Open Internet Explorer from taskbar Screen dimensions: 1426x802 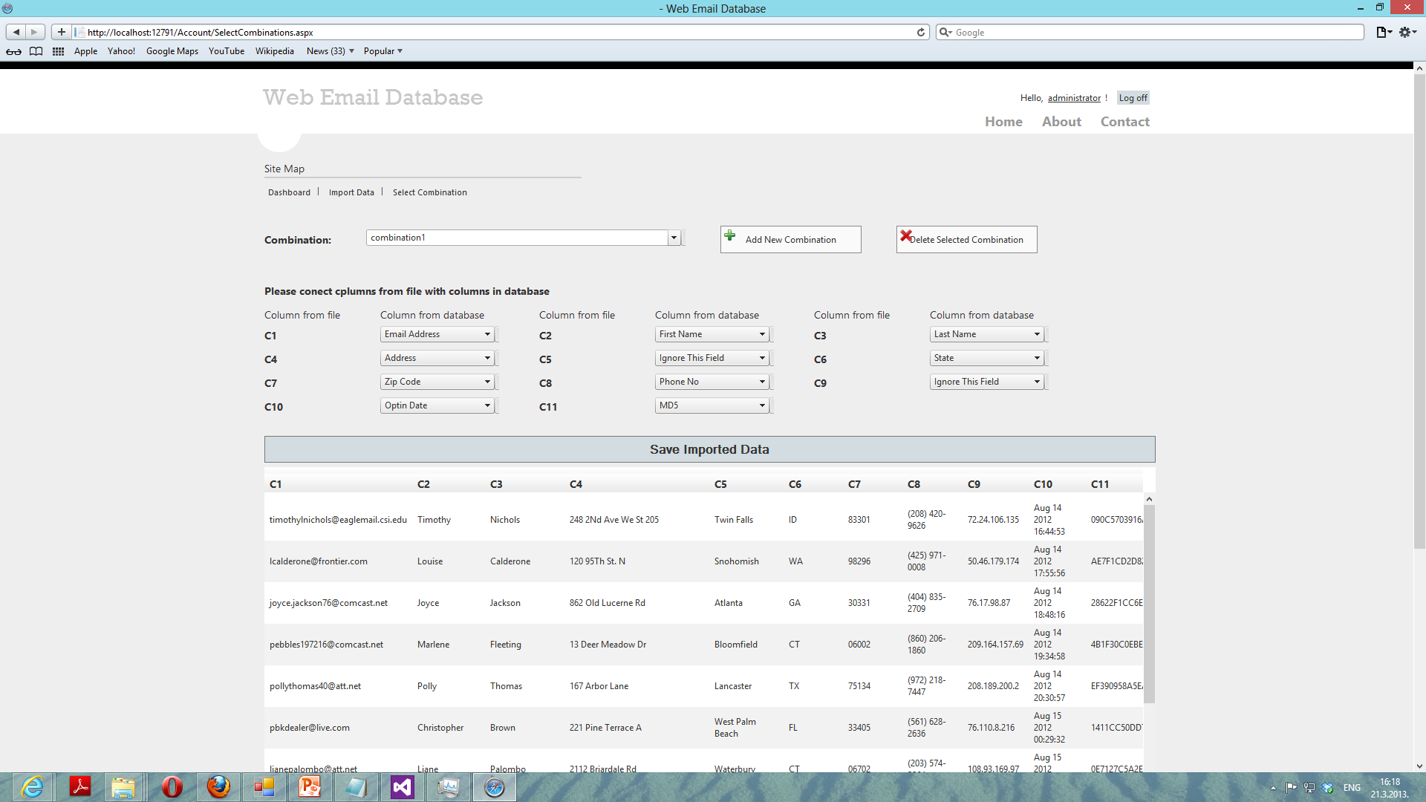coord(32,786)
